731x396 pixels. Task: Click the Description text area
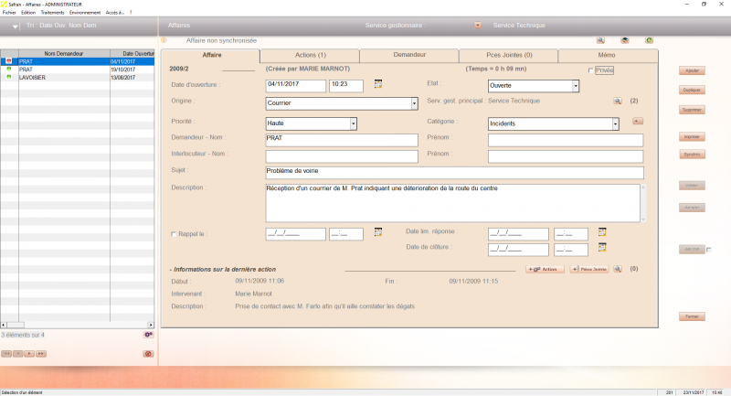tap(452, 203)
